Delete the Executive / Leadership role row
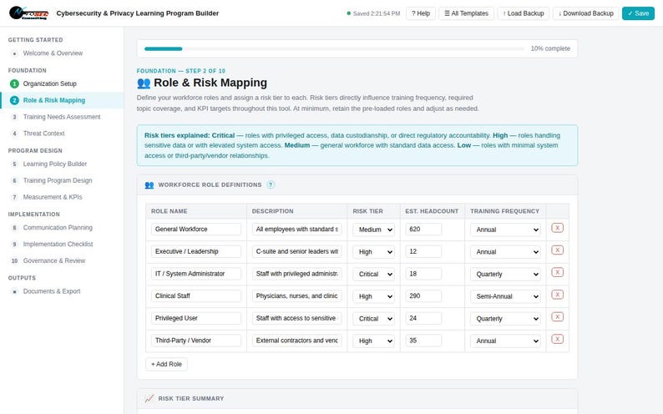The height and width of the screenshot is (414, 663). click(557, 250)
